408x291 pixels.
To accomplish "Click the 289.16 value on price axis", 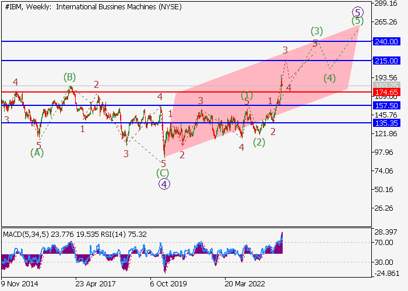I will (x=386, y=3).
